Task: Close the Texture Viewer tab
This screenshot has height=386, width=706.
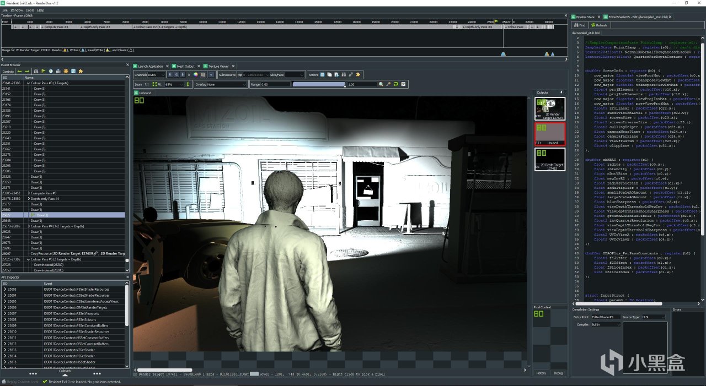Action: coord(233,66)
